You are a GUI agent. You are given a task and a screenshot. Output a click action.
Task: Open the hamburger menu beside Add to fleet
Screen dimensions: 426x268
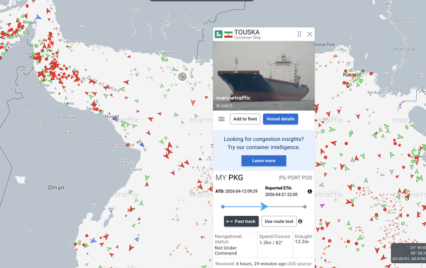click(x=222, y=119)
